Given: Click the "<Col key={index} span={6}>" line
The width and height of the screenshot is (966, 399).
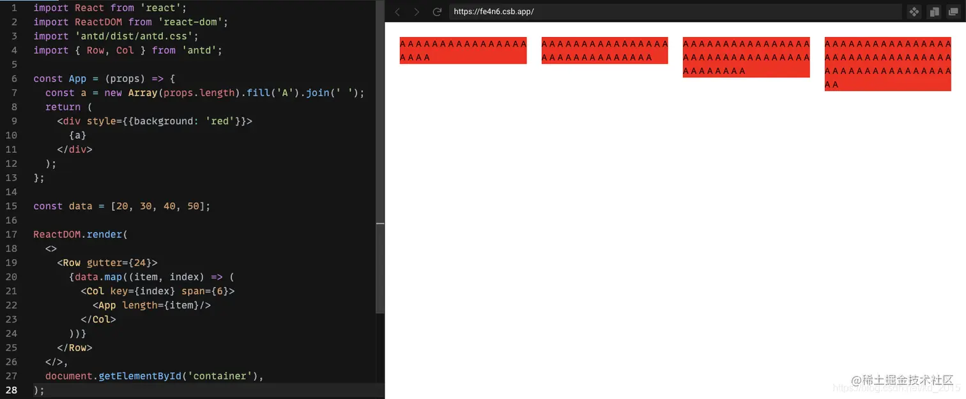Looking at the screenshot, I should 158,291.
